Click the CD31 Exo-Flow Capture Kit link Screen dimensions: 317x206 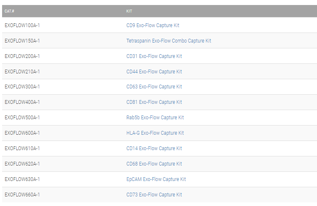pos(154,56)
